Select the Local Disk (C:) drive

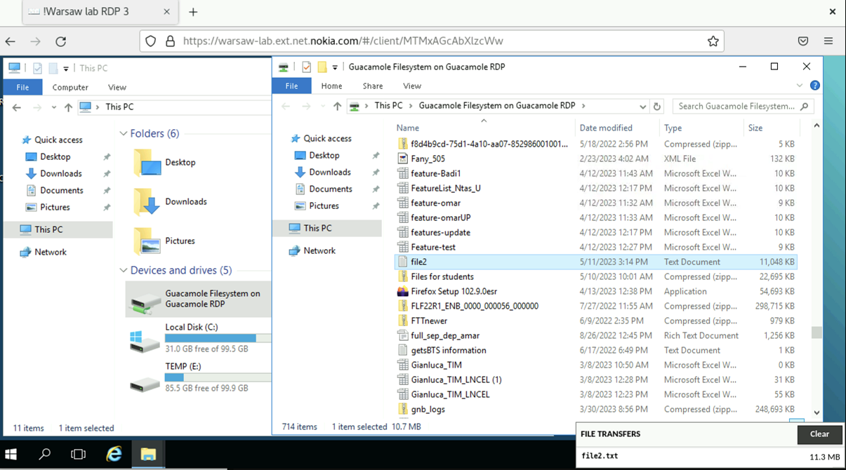(x=197, y=338)
